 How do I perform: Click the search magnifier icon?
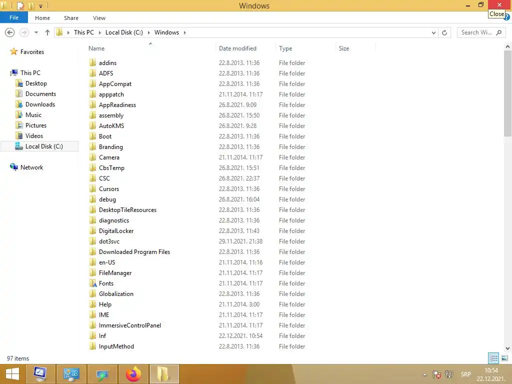point(498,32)
